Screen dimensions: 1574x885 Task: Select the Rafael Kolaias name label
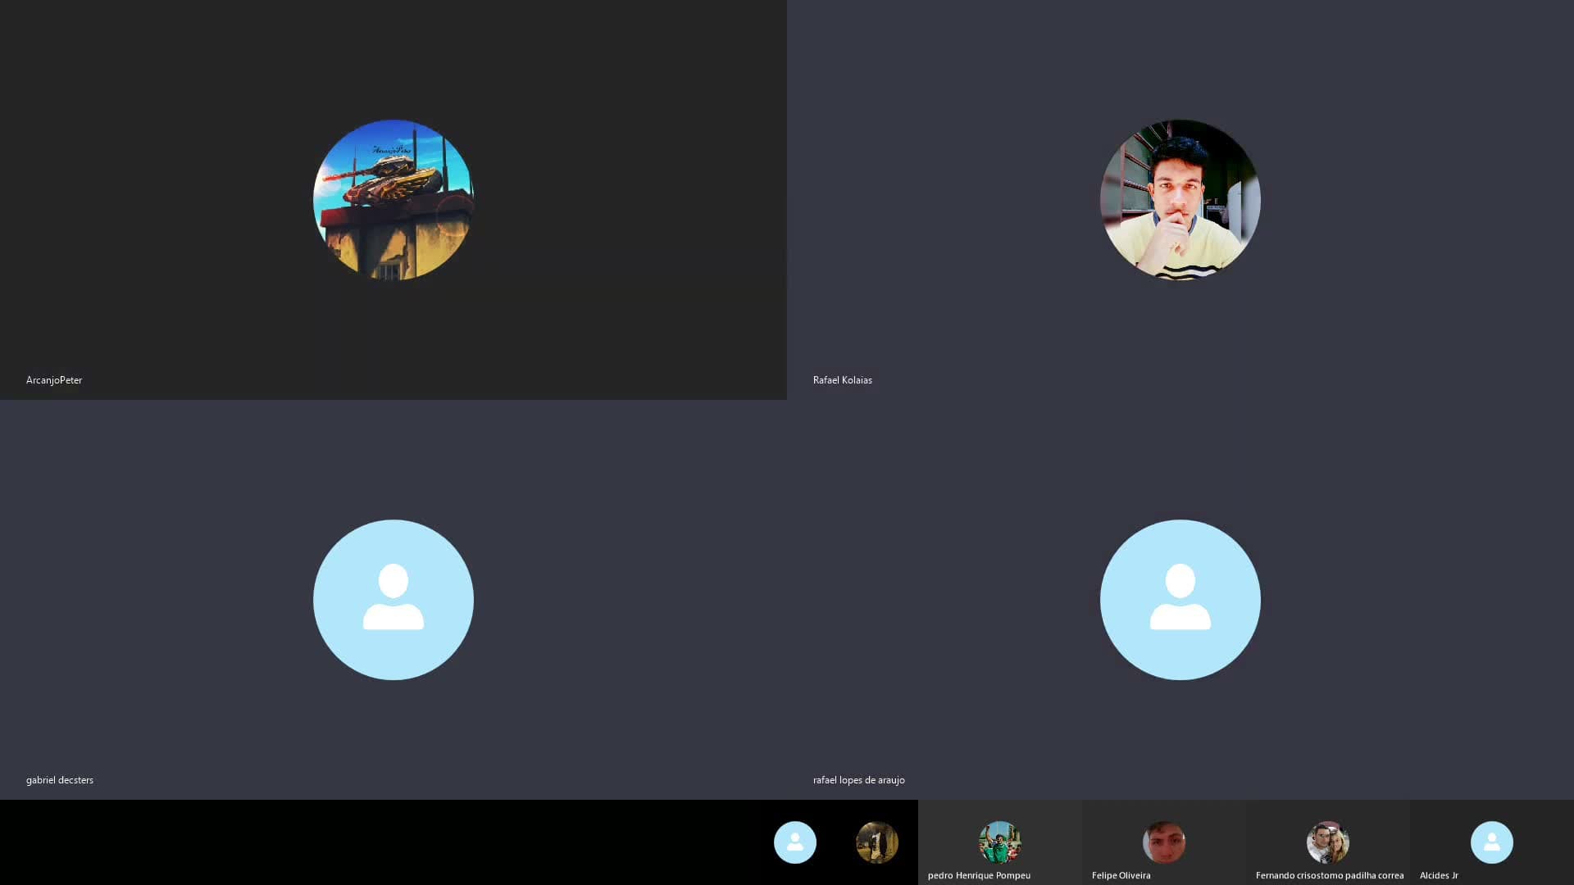coord(843,380)
